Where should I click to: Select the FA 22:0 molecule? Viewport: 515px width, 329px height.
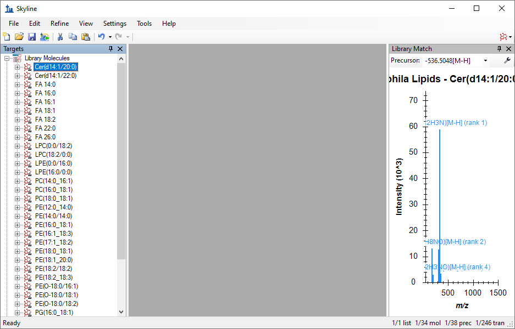45,128
